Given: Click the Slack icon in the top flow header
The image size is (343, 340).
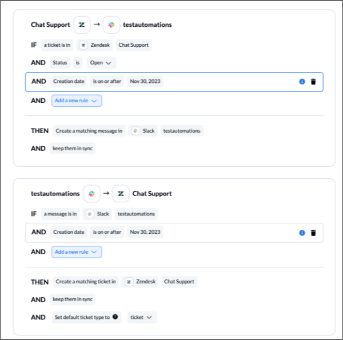Looking at the screenshot, I should (x=111, y=25).
